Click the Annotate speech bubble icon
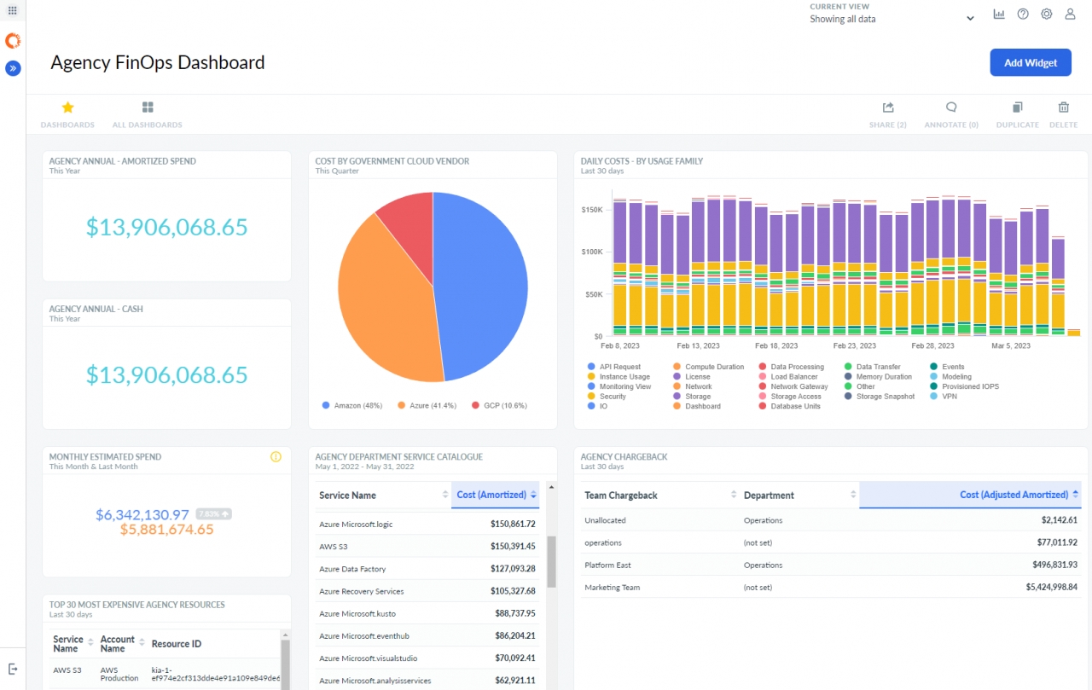Viewport: 1092px width, 690px height. click(950, 109)
